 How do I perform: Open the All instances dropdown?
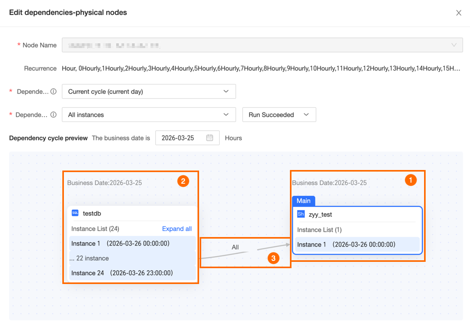point(149,115)
